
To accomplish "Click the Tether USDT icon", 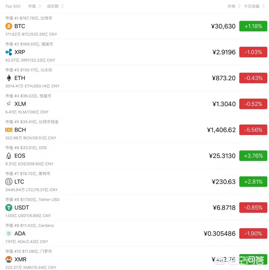I will (x=9, y=208).
